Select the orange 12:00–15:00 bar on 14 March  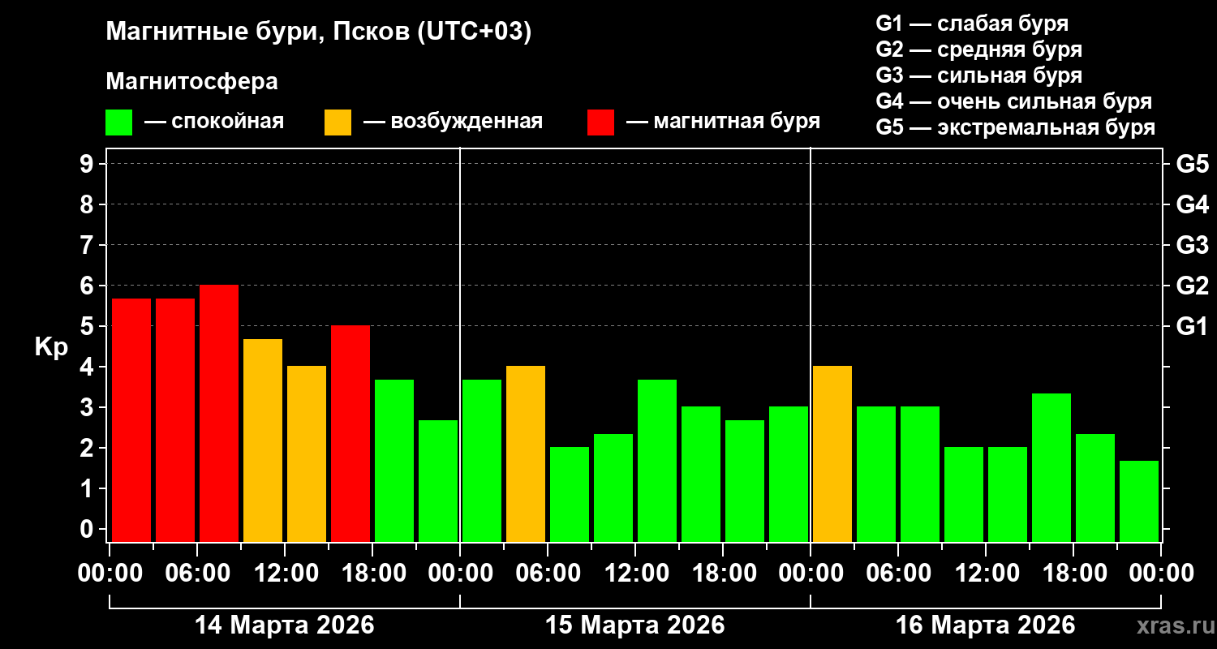(307, 454)
